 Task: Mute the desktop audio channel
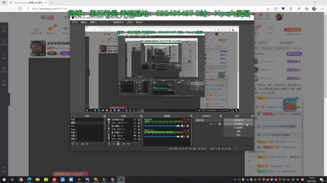tap(183, 126)
